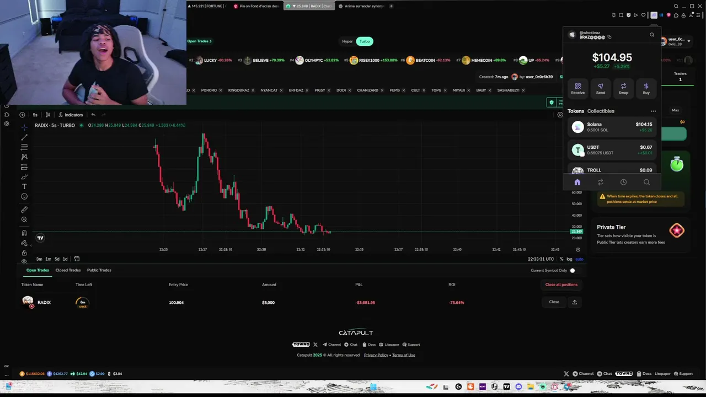The image size is (706, 397).
Task: Select the chart patterns tool
Action: pyautogui.click(x=24, y=157)
